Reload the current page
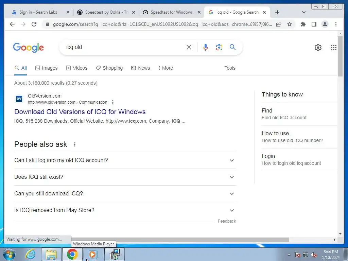 [34, 24]
